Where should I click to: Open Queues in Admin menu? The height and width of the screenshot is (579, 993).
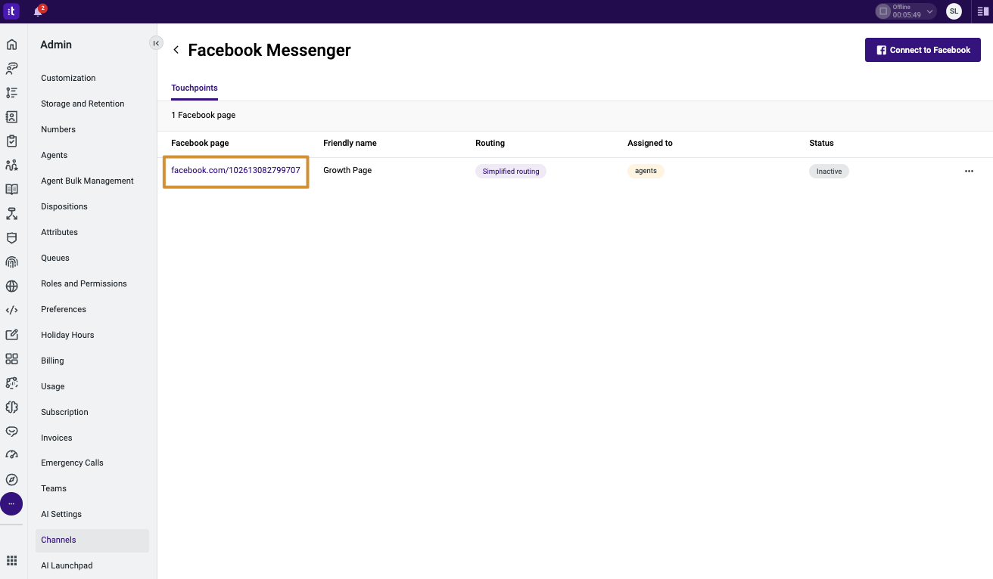click(55, 258)
